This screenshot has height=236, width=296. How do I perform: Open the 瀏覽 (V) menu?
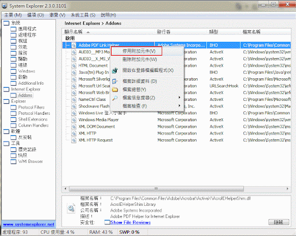57,15
